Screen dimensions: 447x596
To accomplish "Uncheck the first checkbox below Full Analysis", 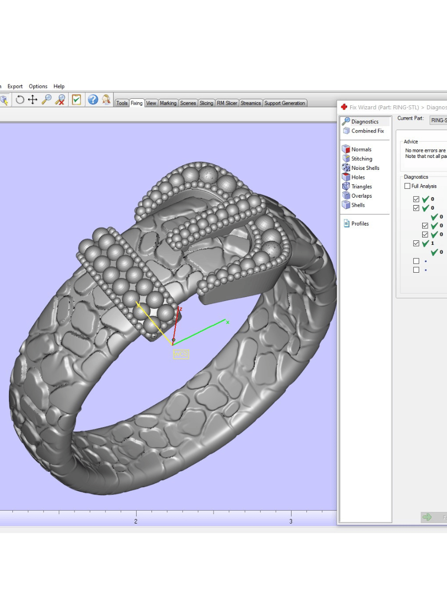I will pos(416,199).
